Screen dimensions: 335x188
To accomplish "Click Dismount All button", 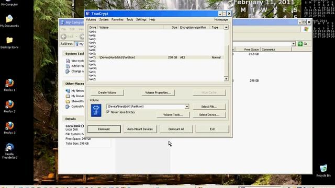I will coord(176,129).
